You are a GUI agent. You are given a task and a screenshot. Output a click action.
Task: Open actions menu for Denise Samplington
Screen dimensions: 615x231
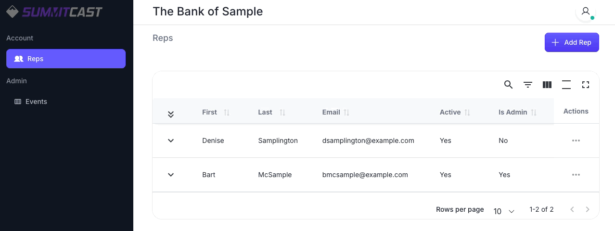point(576,141)
